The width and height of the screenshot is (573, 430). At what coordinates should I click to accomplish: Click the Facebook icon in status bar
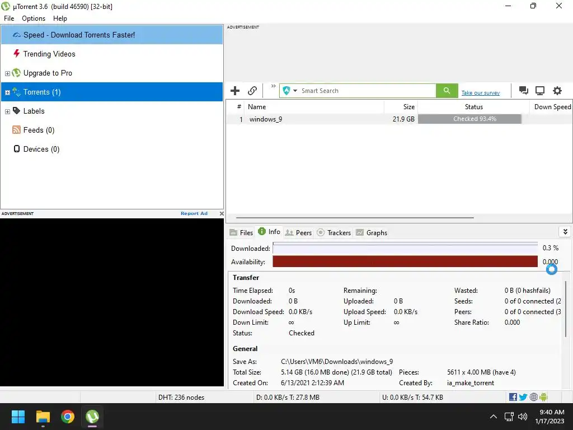click(513, 397)
